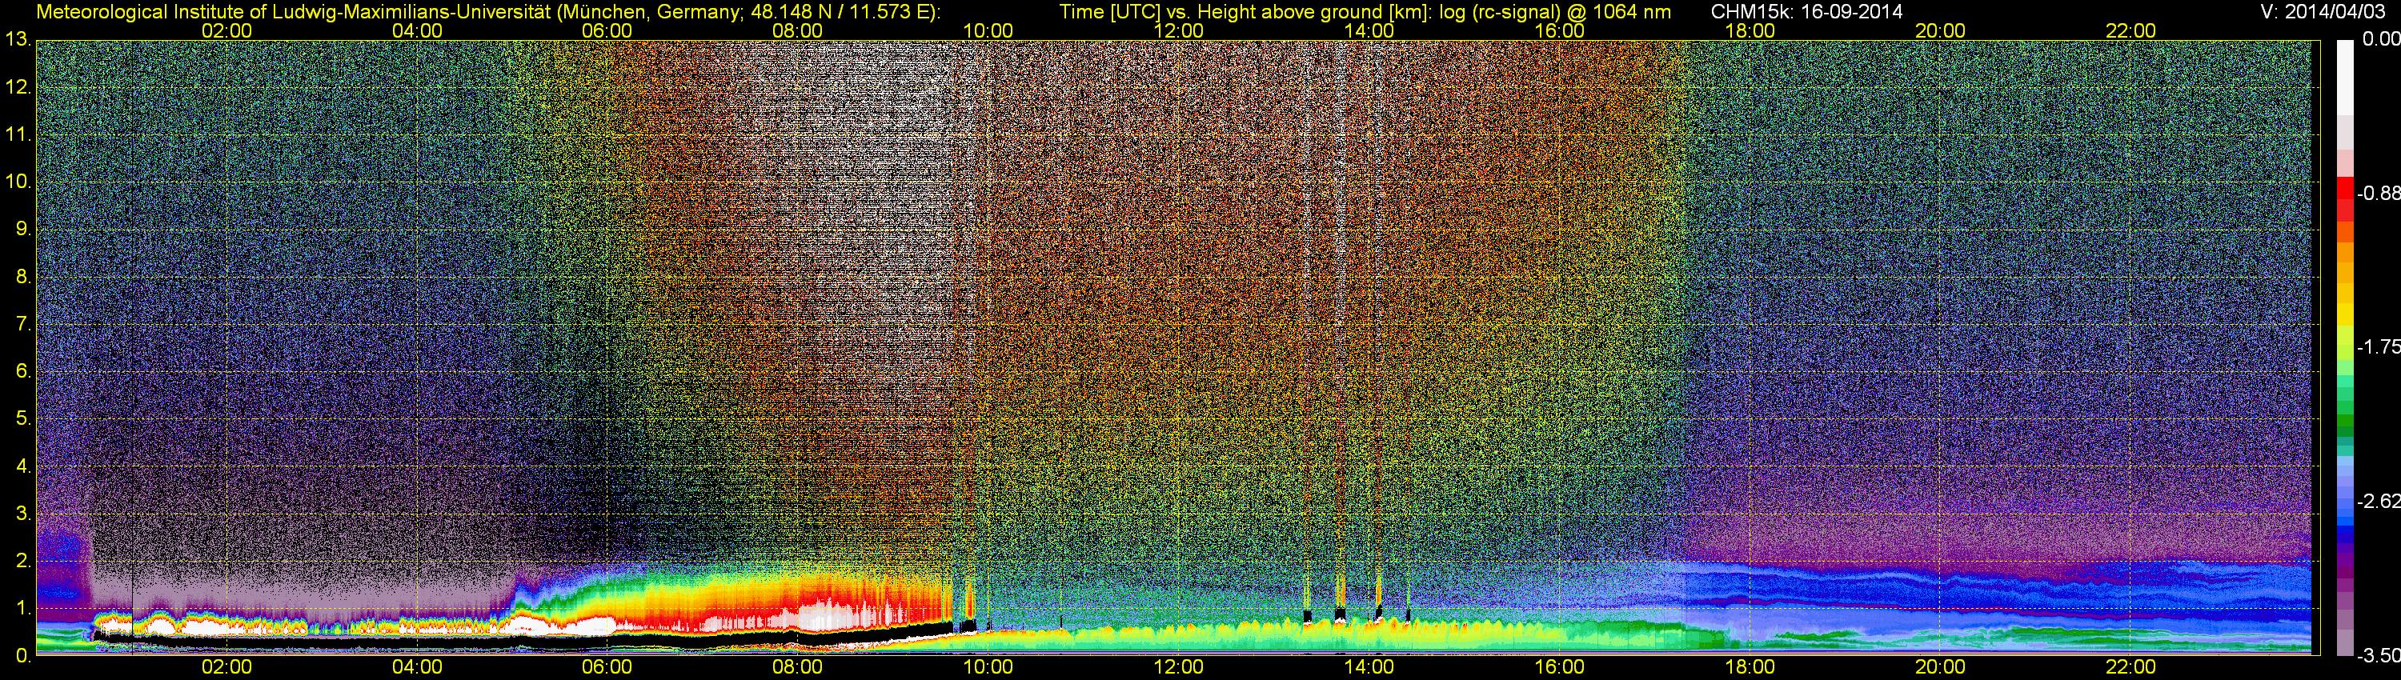Click the '13.' height axis label
2401x680 pixels.
click(x=18, y=40)
